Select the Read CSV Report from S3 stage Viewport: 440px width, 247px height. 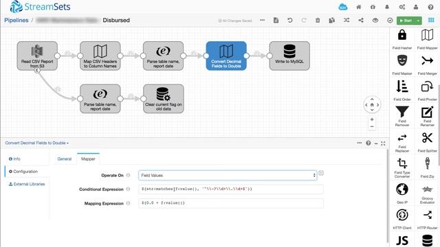[x=37, y=56]
